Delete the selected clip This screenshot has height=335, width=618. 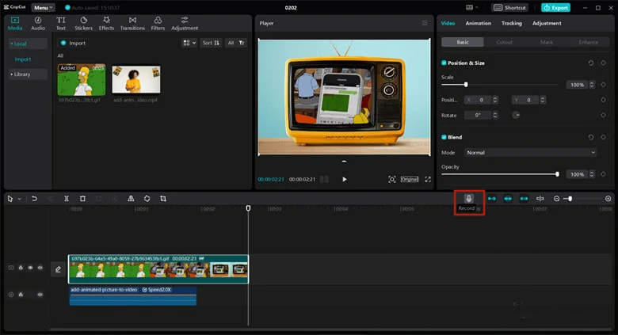tap(82, 199)
